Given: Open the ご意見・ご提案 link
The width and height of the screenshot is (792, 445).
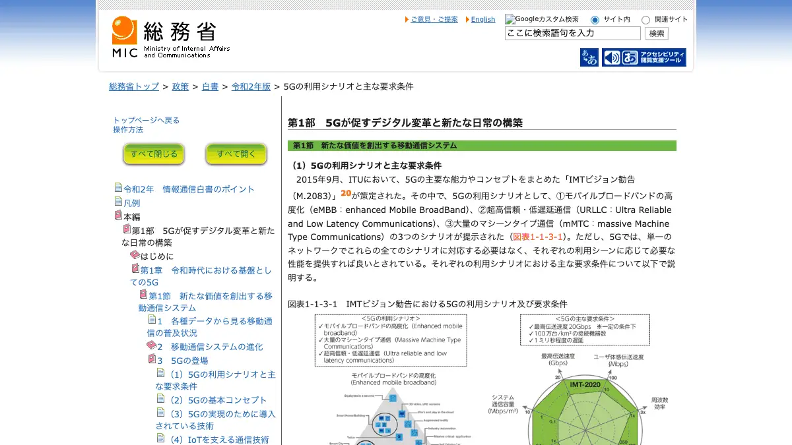Looking at the screenshot, I should [x=434, y=20].
